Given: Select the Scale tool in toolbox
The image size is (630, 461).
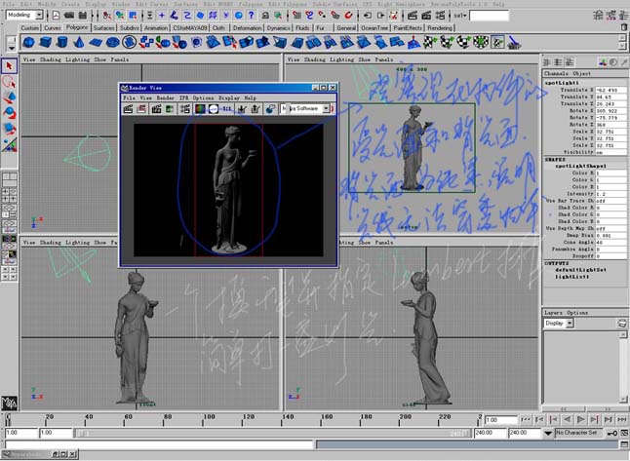Looking at the screenshot, I should coord(9,129).
